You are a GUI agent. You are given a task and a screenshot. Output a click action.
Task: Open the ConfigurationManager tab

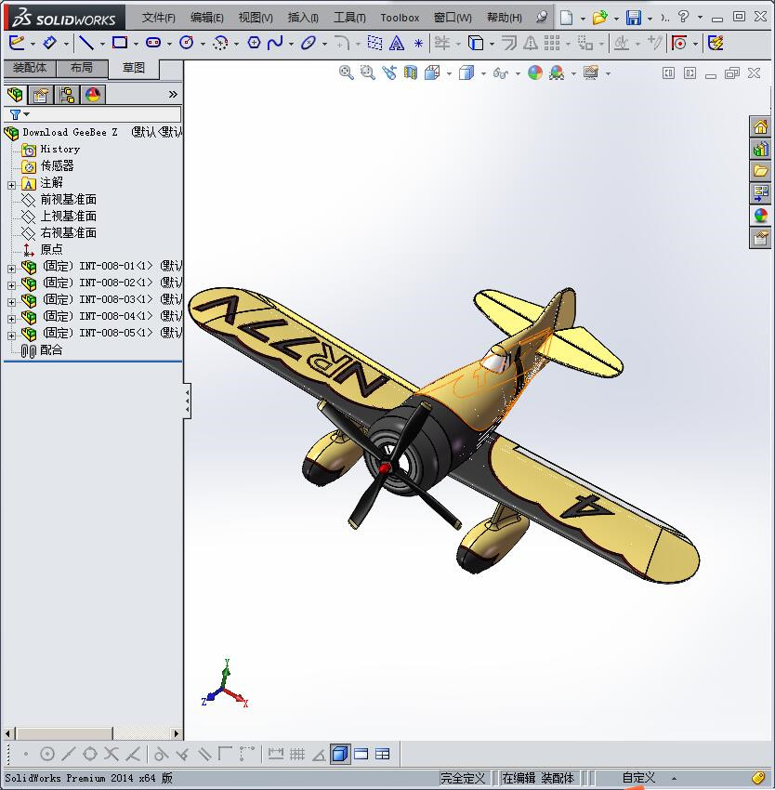(x=67, y=94)
